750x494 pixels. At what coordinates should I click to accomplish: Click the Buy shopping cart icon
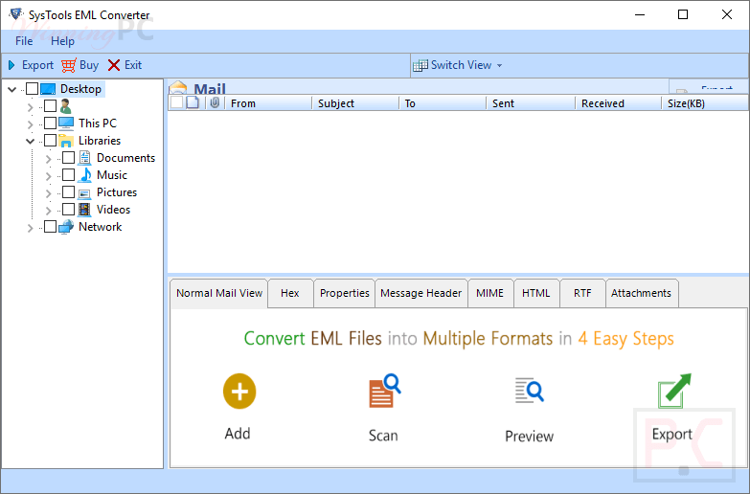point(68,65)
